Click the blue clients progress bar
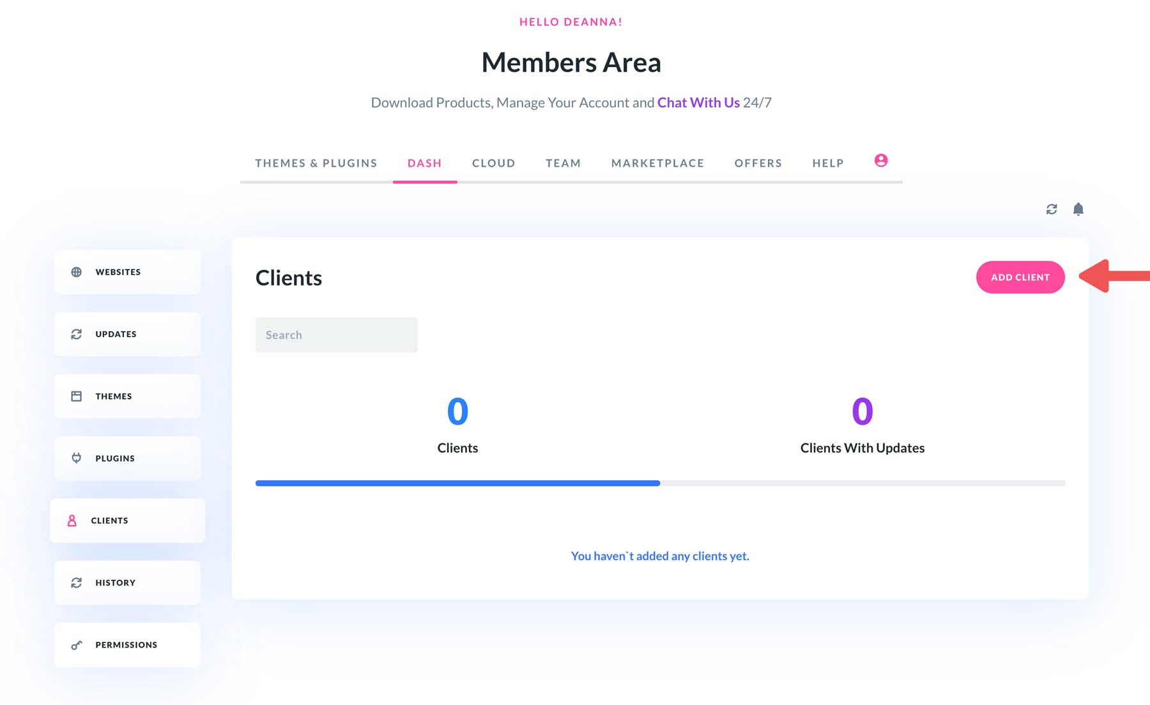This screenshot has width=1150, height=705. pyautogui.click(x=457, y=483)
